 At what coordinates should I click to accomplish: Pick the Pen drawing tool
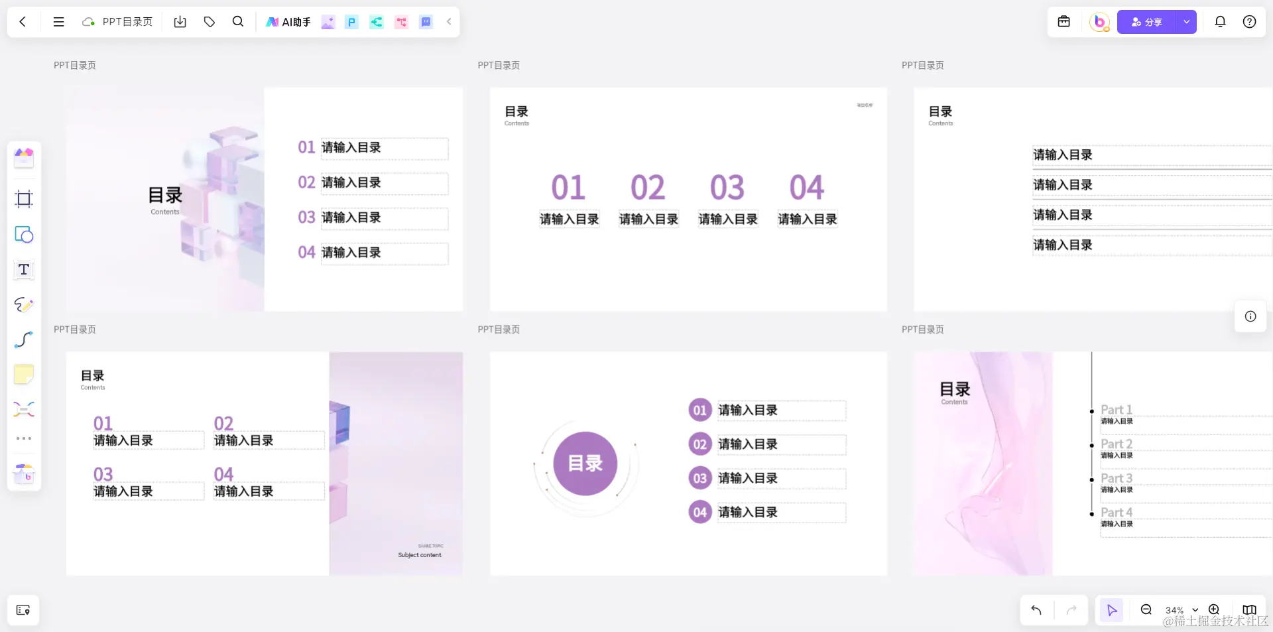[23, 305]
